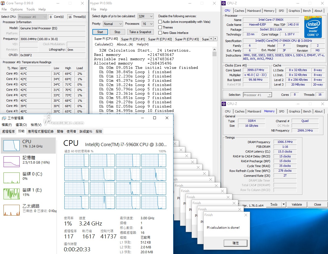Click the CPU-Z icon of the processor window
Screen dimensions: 328x254
pos(224,3)
